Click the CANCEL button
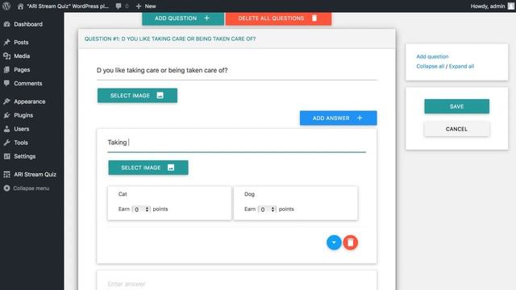516x290 pixels. pyautogui.click(x=457, y=129)
